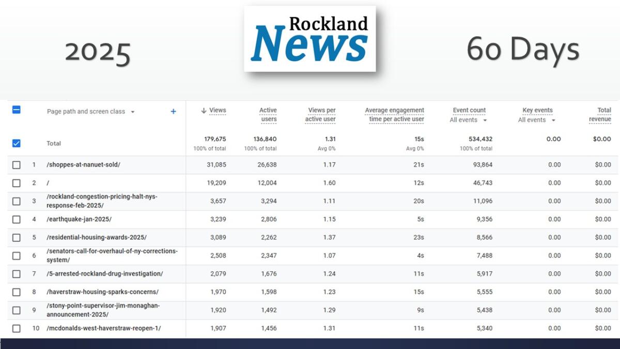This screenshot has height=349, width=620.
Task: Click total event count 534,432
Action: [481, 139]
